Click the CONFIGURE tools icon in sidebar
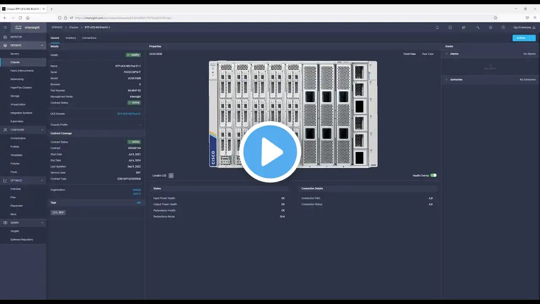 (5, 130)
